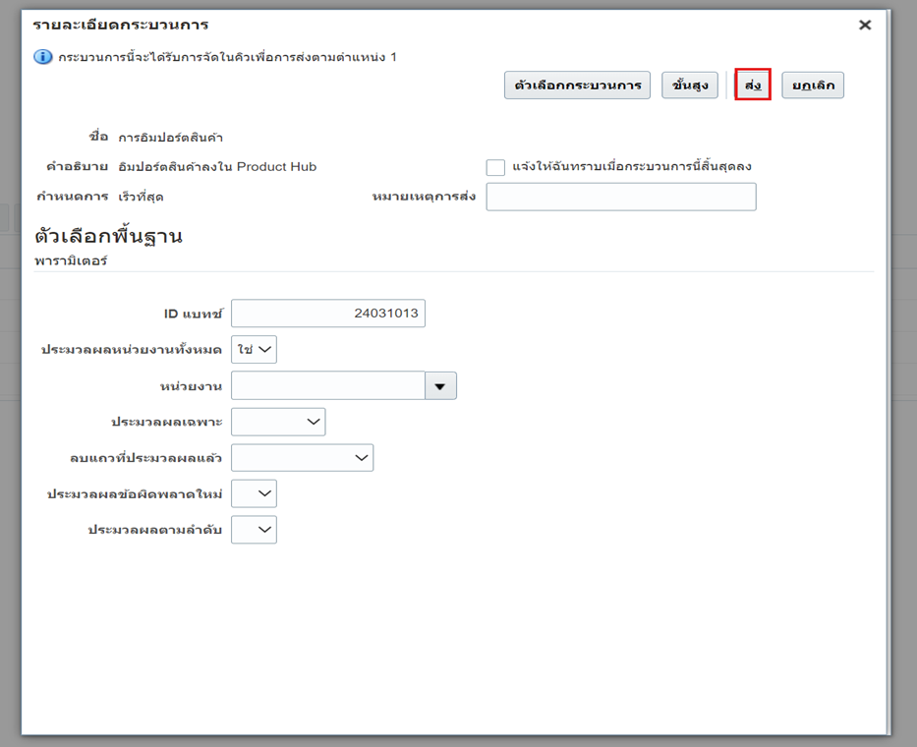Click the ยกเลิก cancel button

point(813,86)
